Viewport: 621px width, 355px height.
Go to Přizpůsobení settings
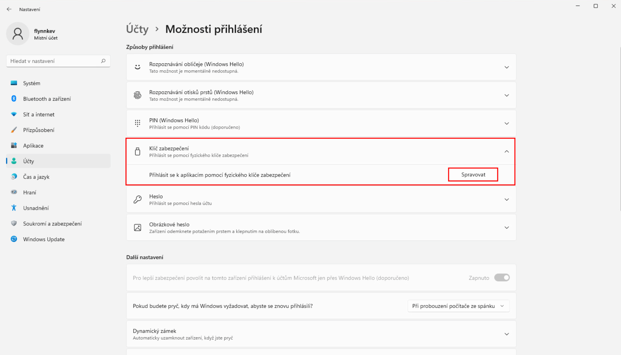pos(39,130)
